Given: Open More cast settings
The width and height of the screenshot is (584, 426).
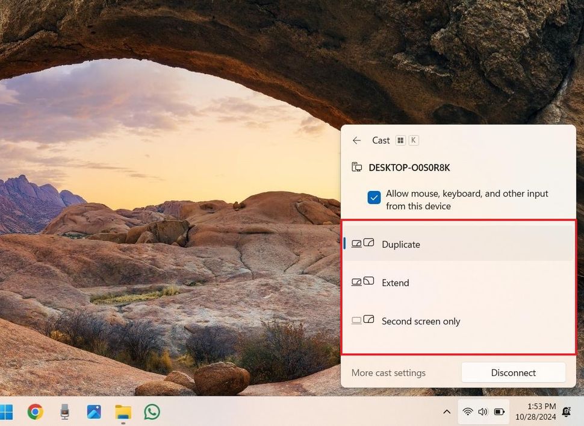Looking at the screenshot, I should click(x=388, y=372).
